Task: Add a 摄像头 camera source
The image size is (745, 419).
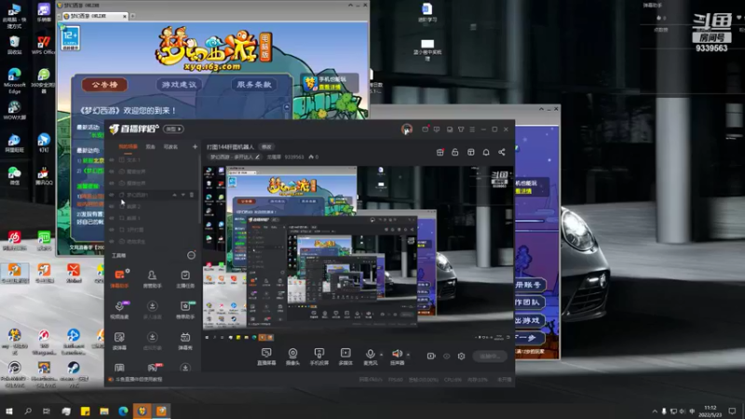Action: click(x=292, y=357)
